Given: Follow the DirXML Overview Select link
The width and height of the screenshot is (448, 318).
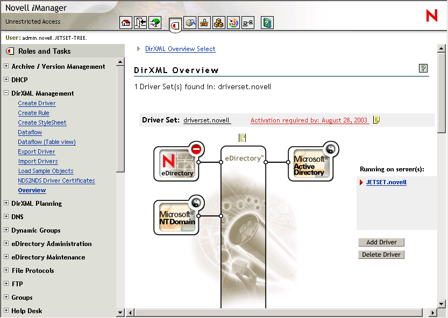Looking at the screenshot, I should click(x=180, y=49).
